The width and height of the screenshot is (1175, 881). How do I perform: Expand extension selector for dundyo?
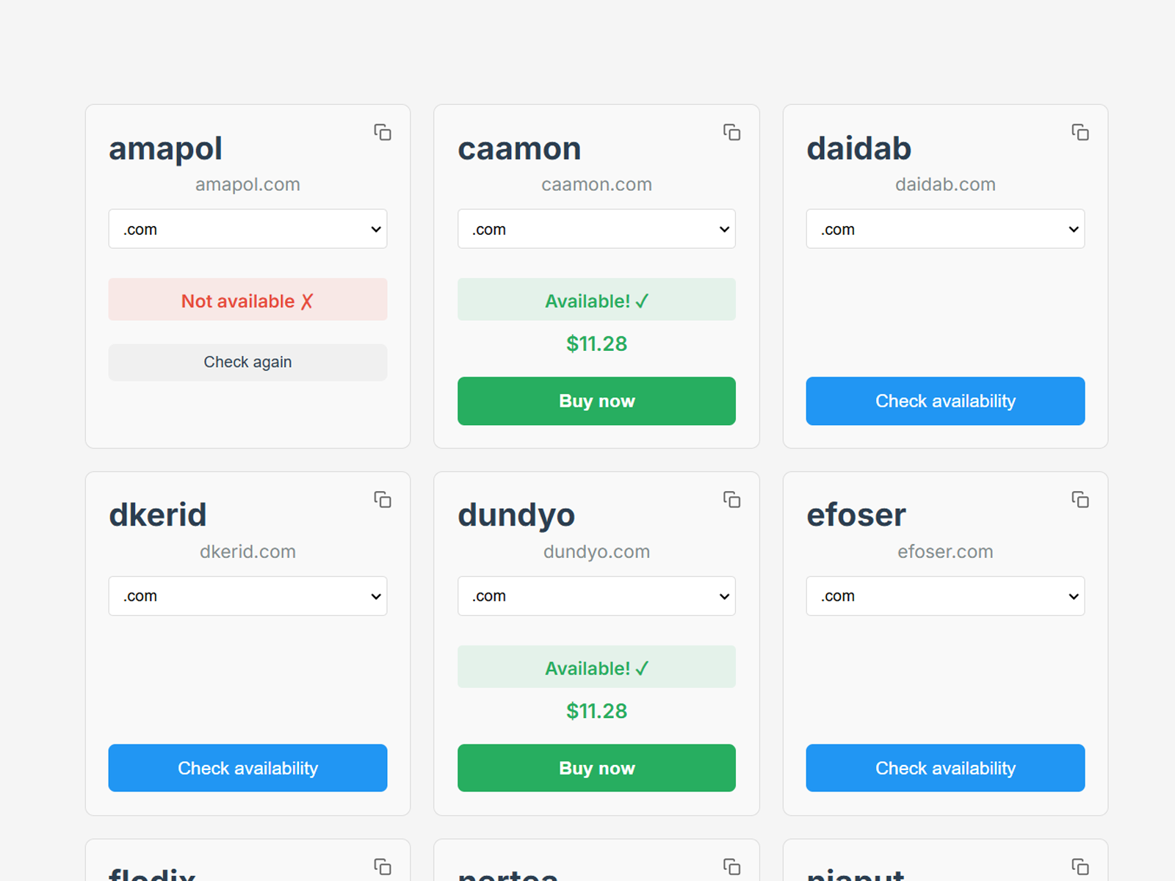click(x=596, y=596)
